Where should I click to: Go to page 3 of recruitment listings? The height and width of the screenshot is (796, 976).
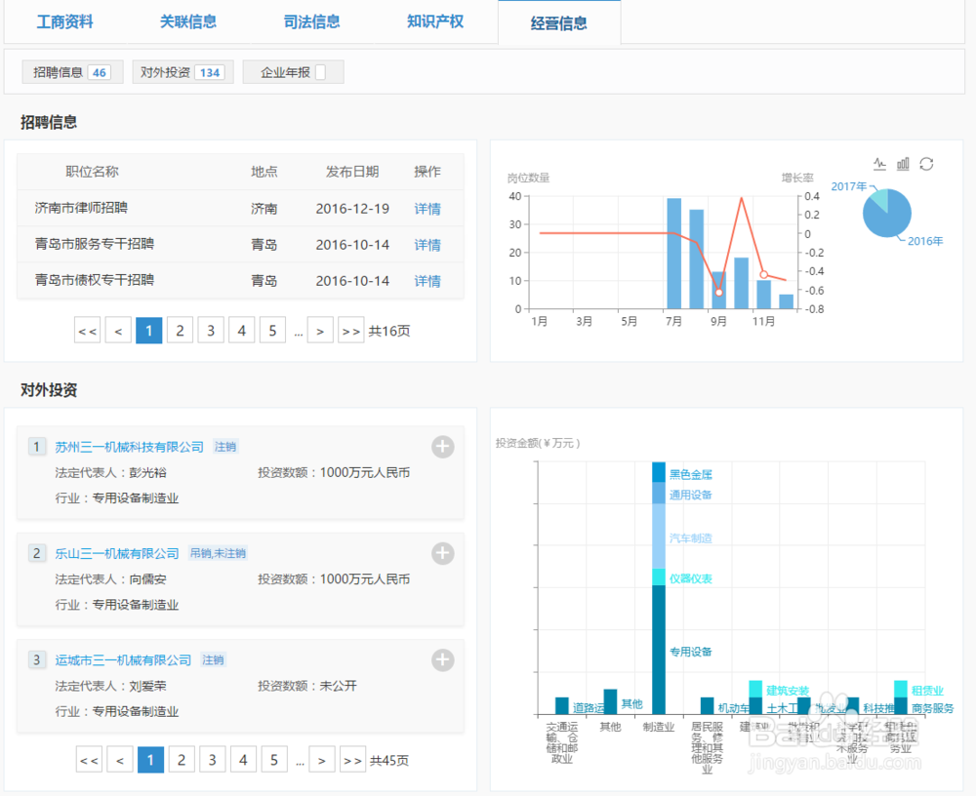click(210, 330)
